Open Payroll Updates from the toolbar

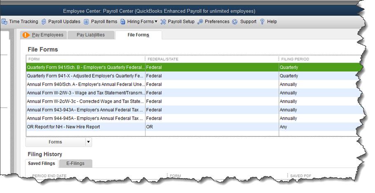click(64, 21)
